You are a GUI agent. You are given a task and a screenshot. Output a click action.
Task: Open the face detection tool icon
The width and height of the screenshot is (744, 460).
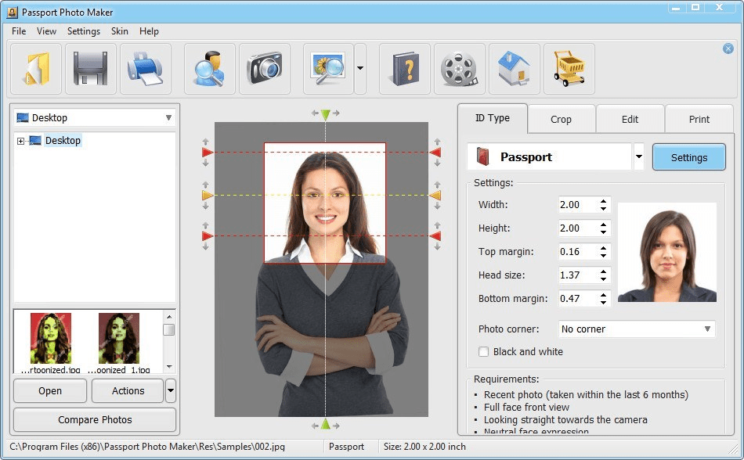[208, 68]
